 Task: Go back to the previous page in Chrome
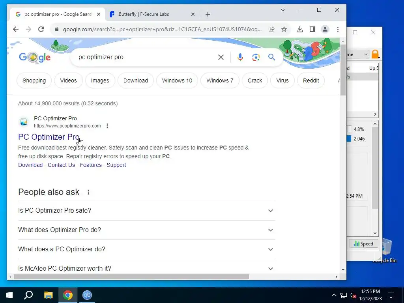tap(16, 29)
